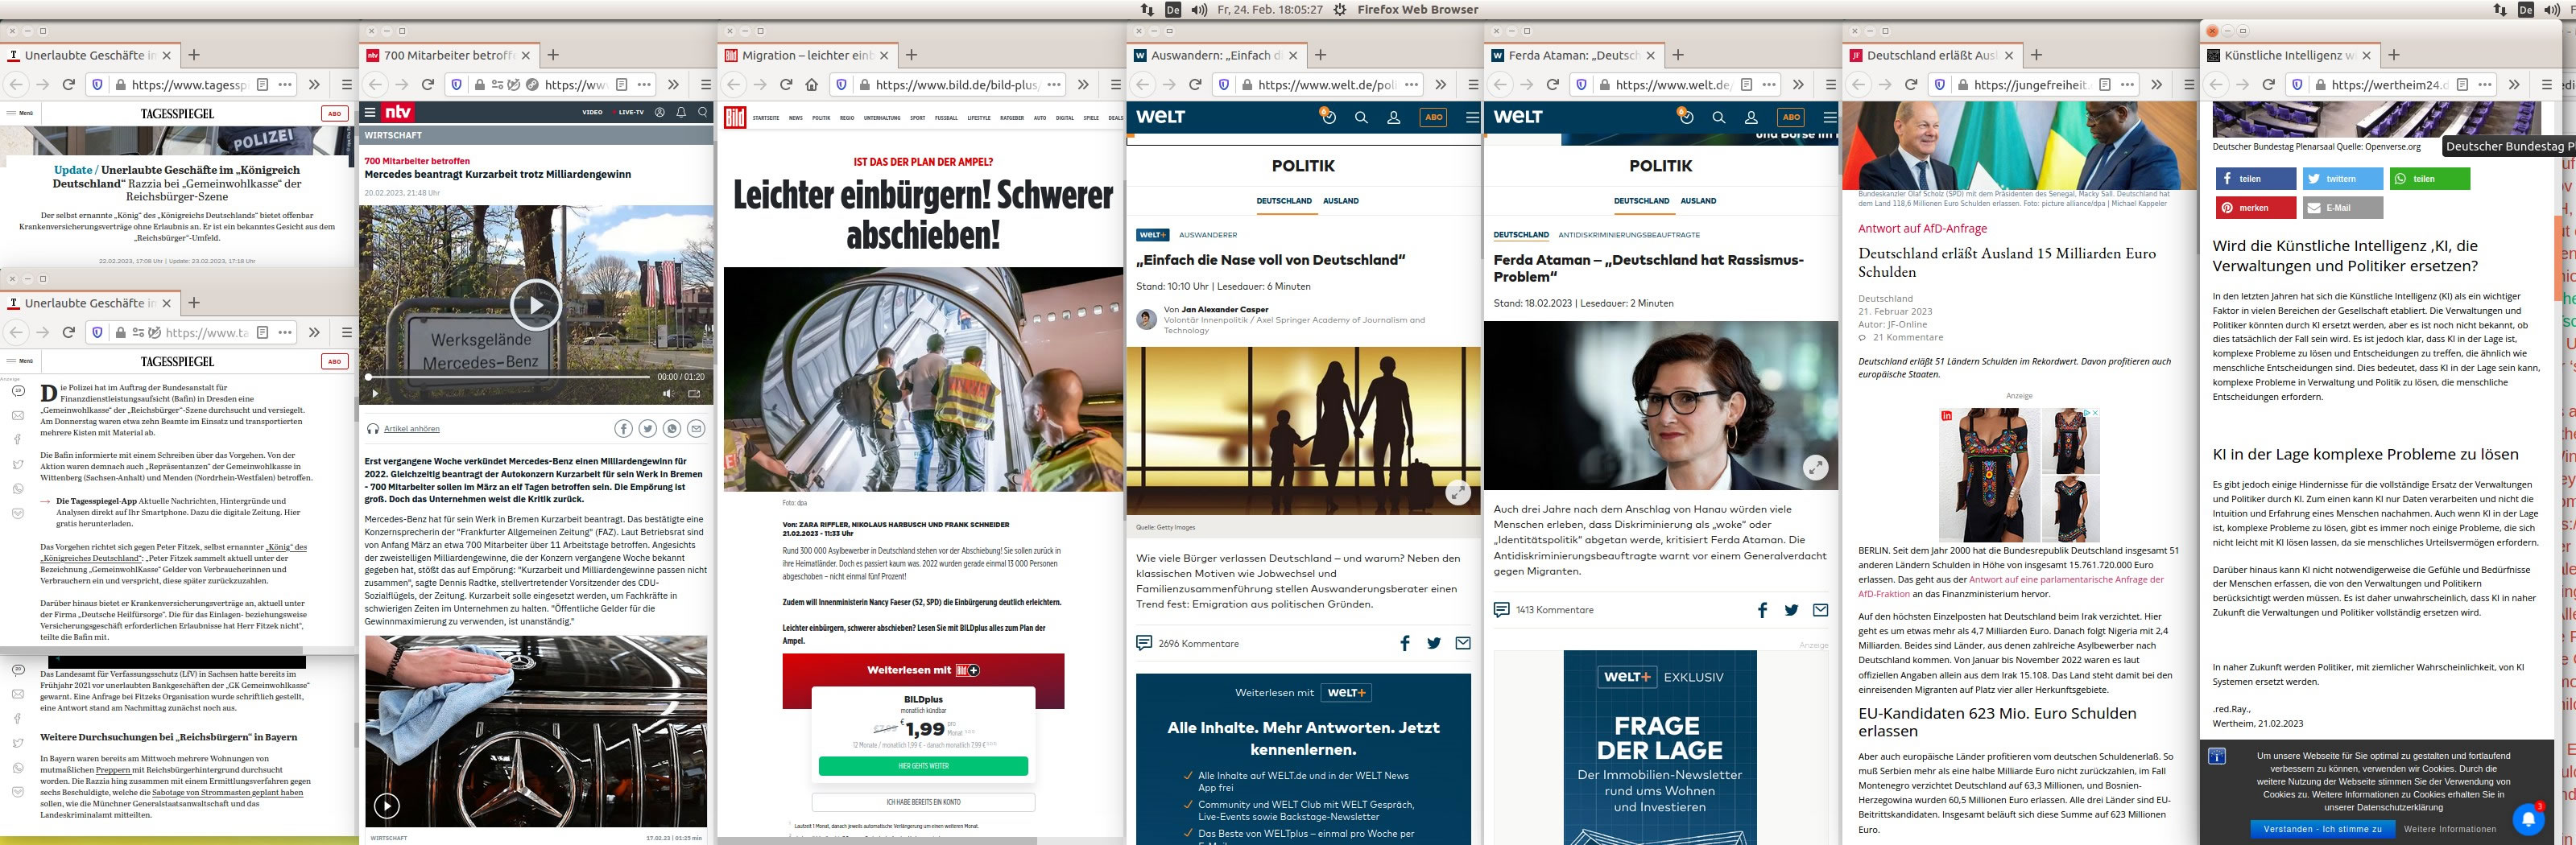Screen dimensions: 2576x845
Task: Open user profile in Welt Auswandern window
Action: (x=1393, y=117)
